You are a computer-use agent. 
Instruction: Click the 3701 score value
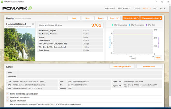click(96, 25)
